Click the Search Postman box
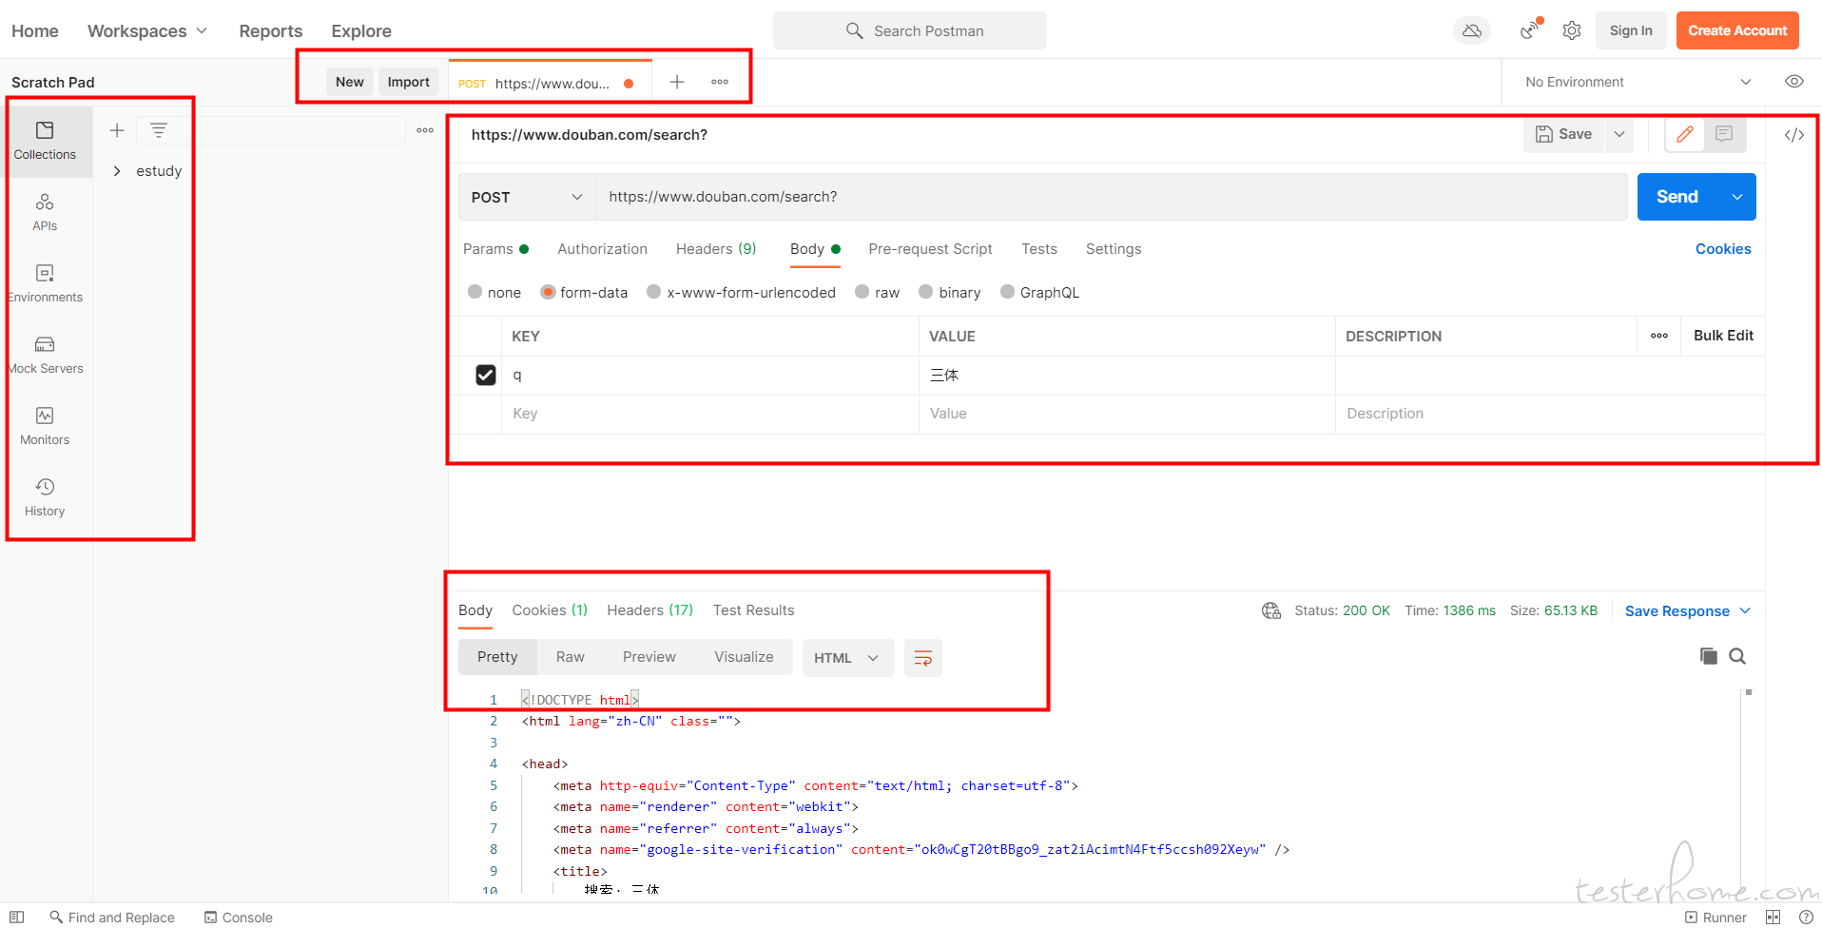 [910, 30]
